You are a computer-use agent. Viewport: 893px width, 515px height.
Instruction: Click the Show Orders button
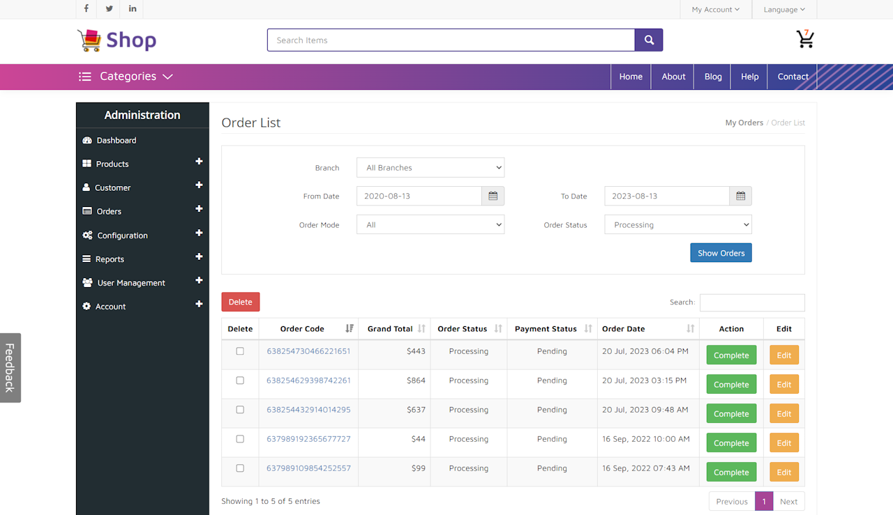[x=721, y=252]
